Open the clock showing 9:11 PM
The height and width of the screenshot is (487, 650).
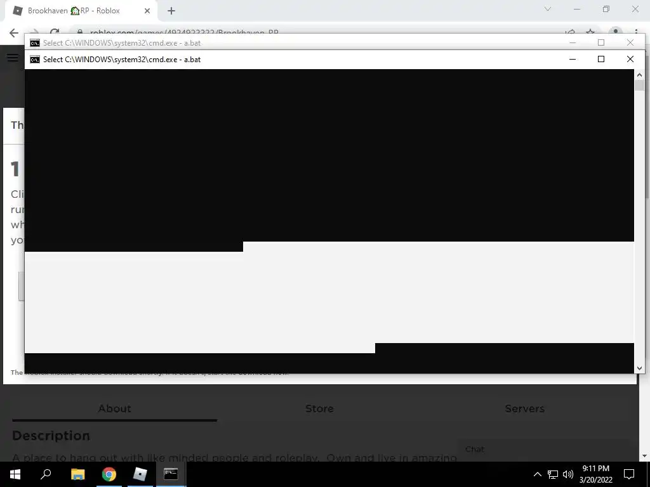click(595, 474)
